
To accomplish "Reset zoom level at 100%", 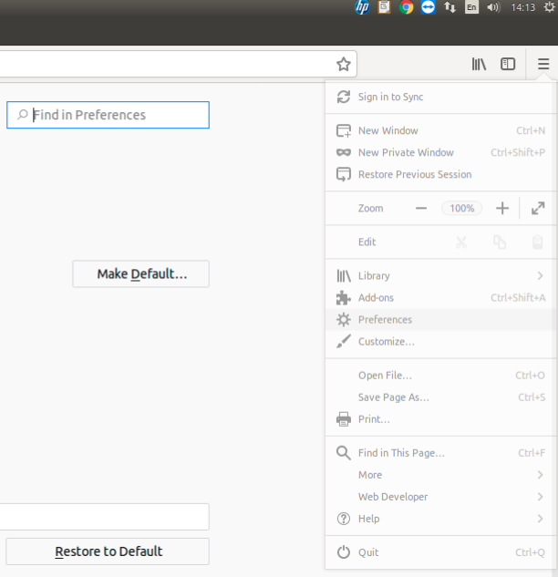I will pyautogui.click(x=462, y=208).
